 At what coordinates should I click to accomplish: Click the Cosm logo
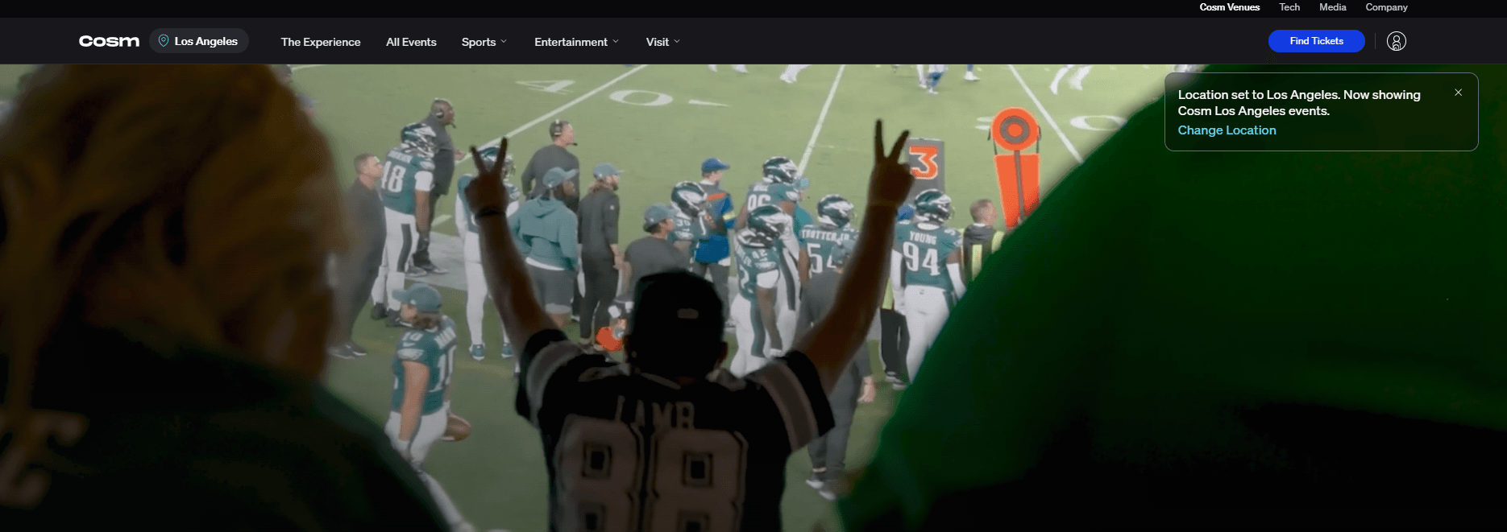(109, 41)
